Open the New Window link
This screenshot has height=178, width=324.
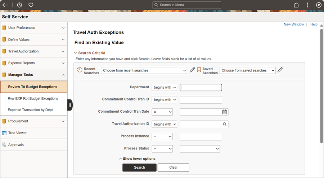294,24
